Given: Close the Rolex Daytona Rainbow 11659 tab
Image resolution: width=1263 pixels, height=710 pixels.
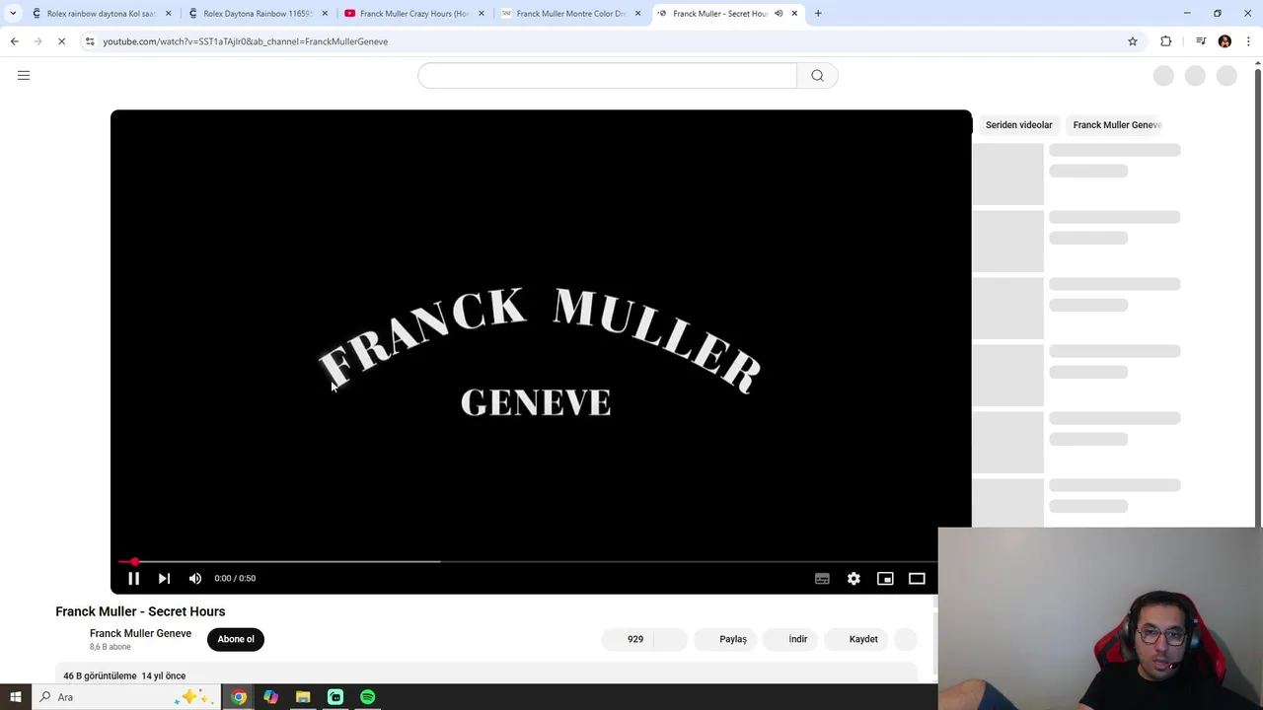Looking at the screenshot, I should click(325, 14).
